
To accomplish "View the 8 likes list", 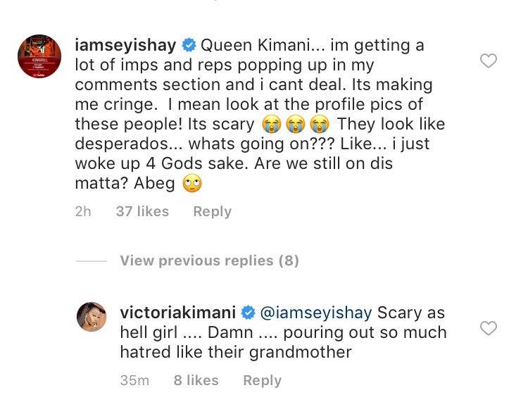I will pyautogui.click(x=196, y=380).
